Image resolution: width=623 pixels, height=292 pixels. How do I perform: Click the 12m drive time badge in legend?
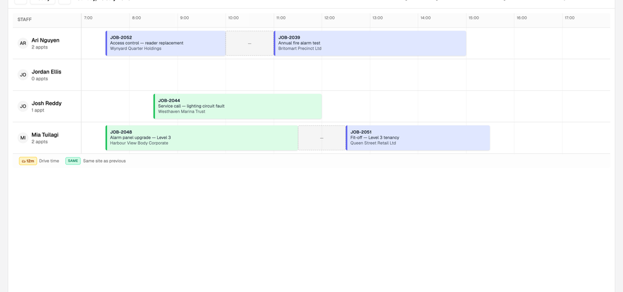tap(28, 161)
